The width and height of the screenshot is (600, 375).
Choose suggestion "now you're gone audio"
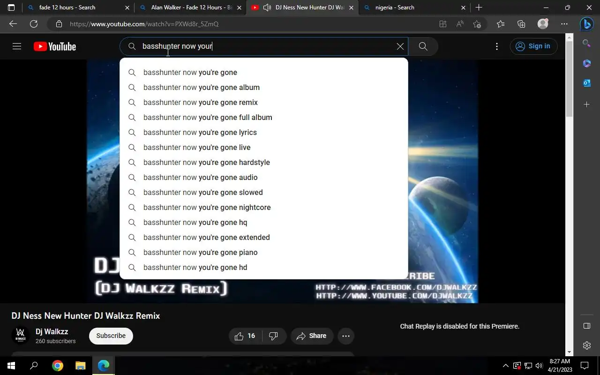pos(264,177)
